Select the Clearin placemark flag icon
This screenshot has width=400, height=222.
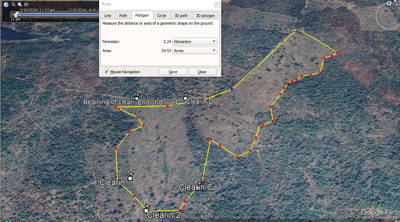coord(130,177)
